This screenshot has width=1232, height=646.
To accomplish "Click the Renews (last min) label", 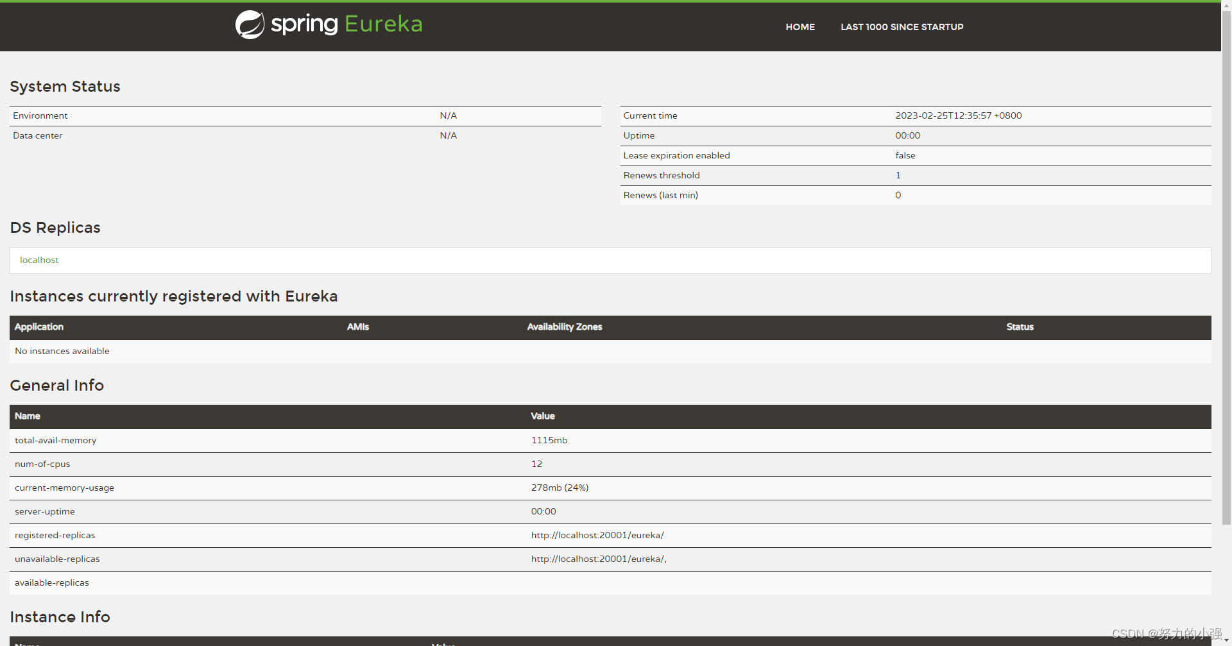I will (660, 195).
